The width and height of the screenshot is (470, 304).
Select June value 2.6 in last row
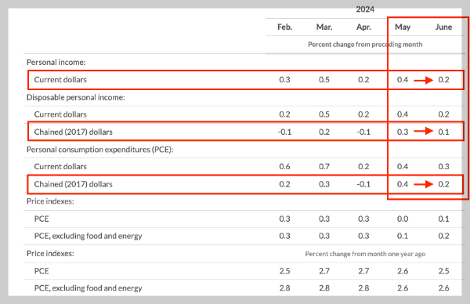[443, 288]
